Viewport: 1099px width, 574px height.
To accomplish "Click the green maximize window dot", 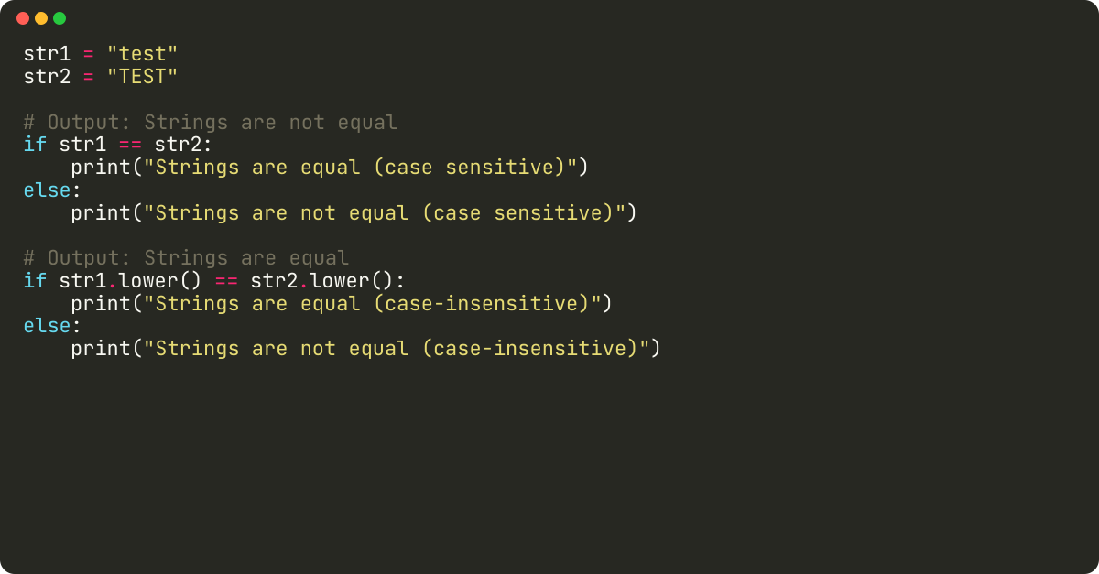I will (60, 18).
